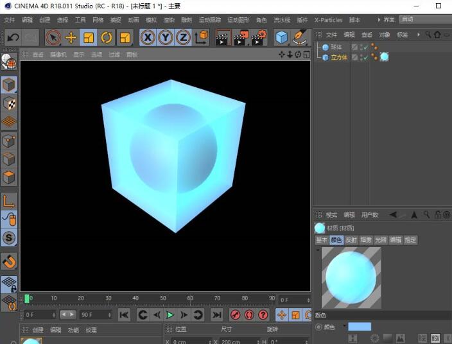Activate the Rotate tool
The width and height of the screenshot is (452, 344).
[x=107, y=38]
